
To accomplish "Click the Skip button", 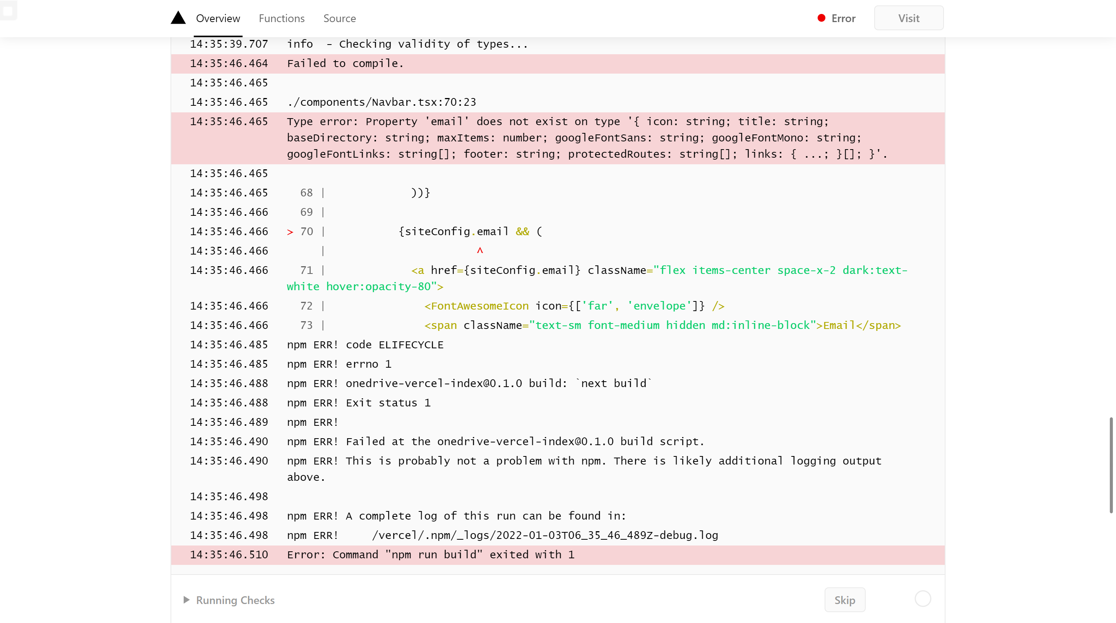I will click(x=844, y=600).
